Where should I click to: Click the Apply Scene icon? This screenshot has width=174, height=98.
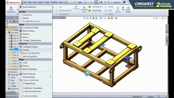112,18
